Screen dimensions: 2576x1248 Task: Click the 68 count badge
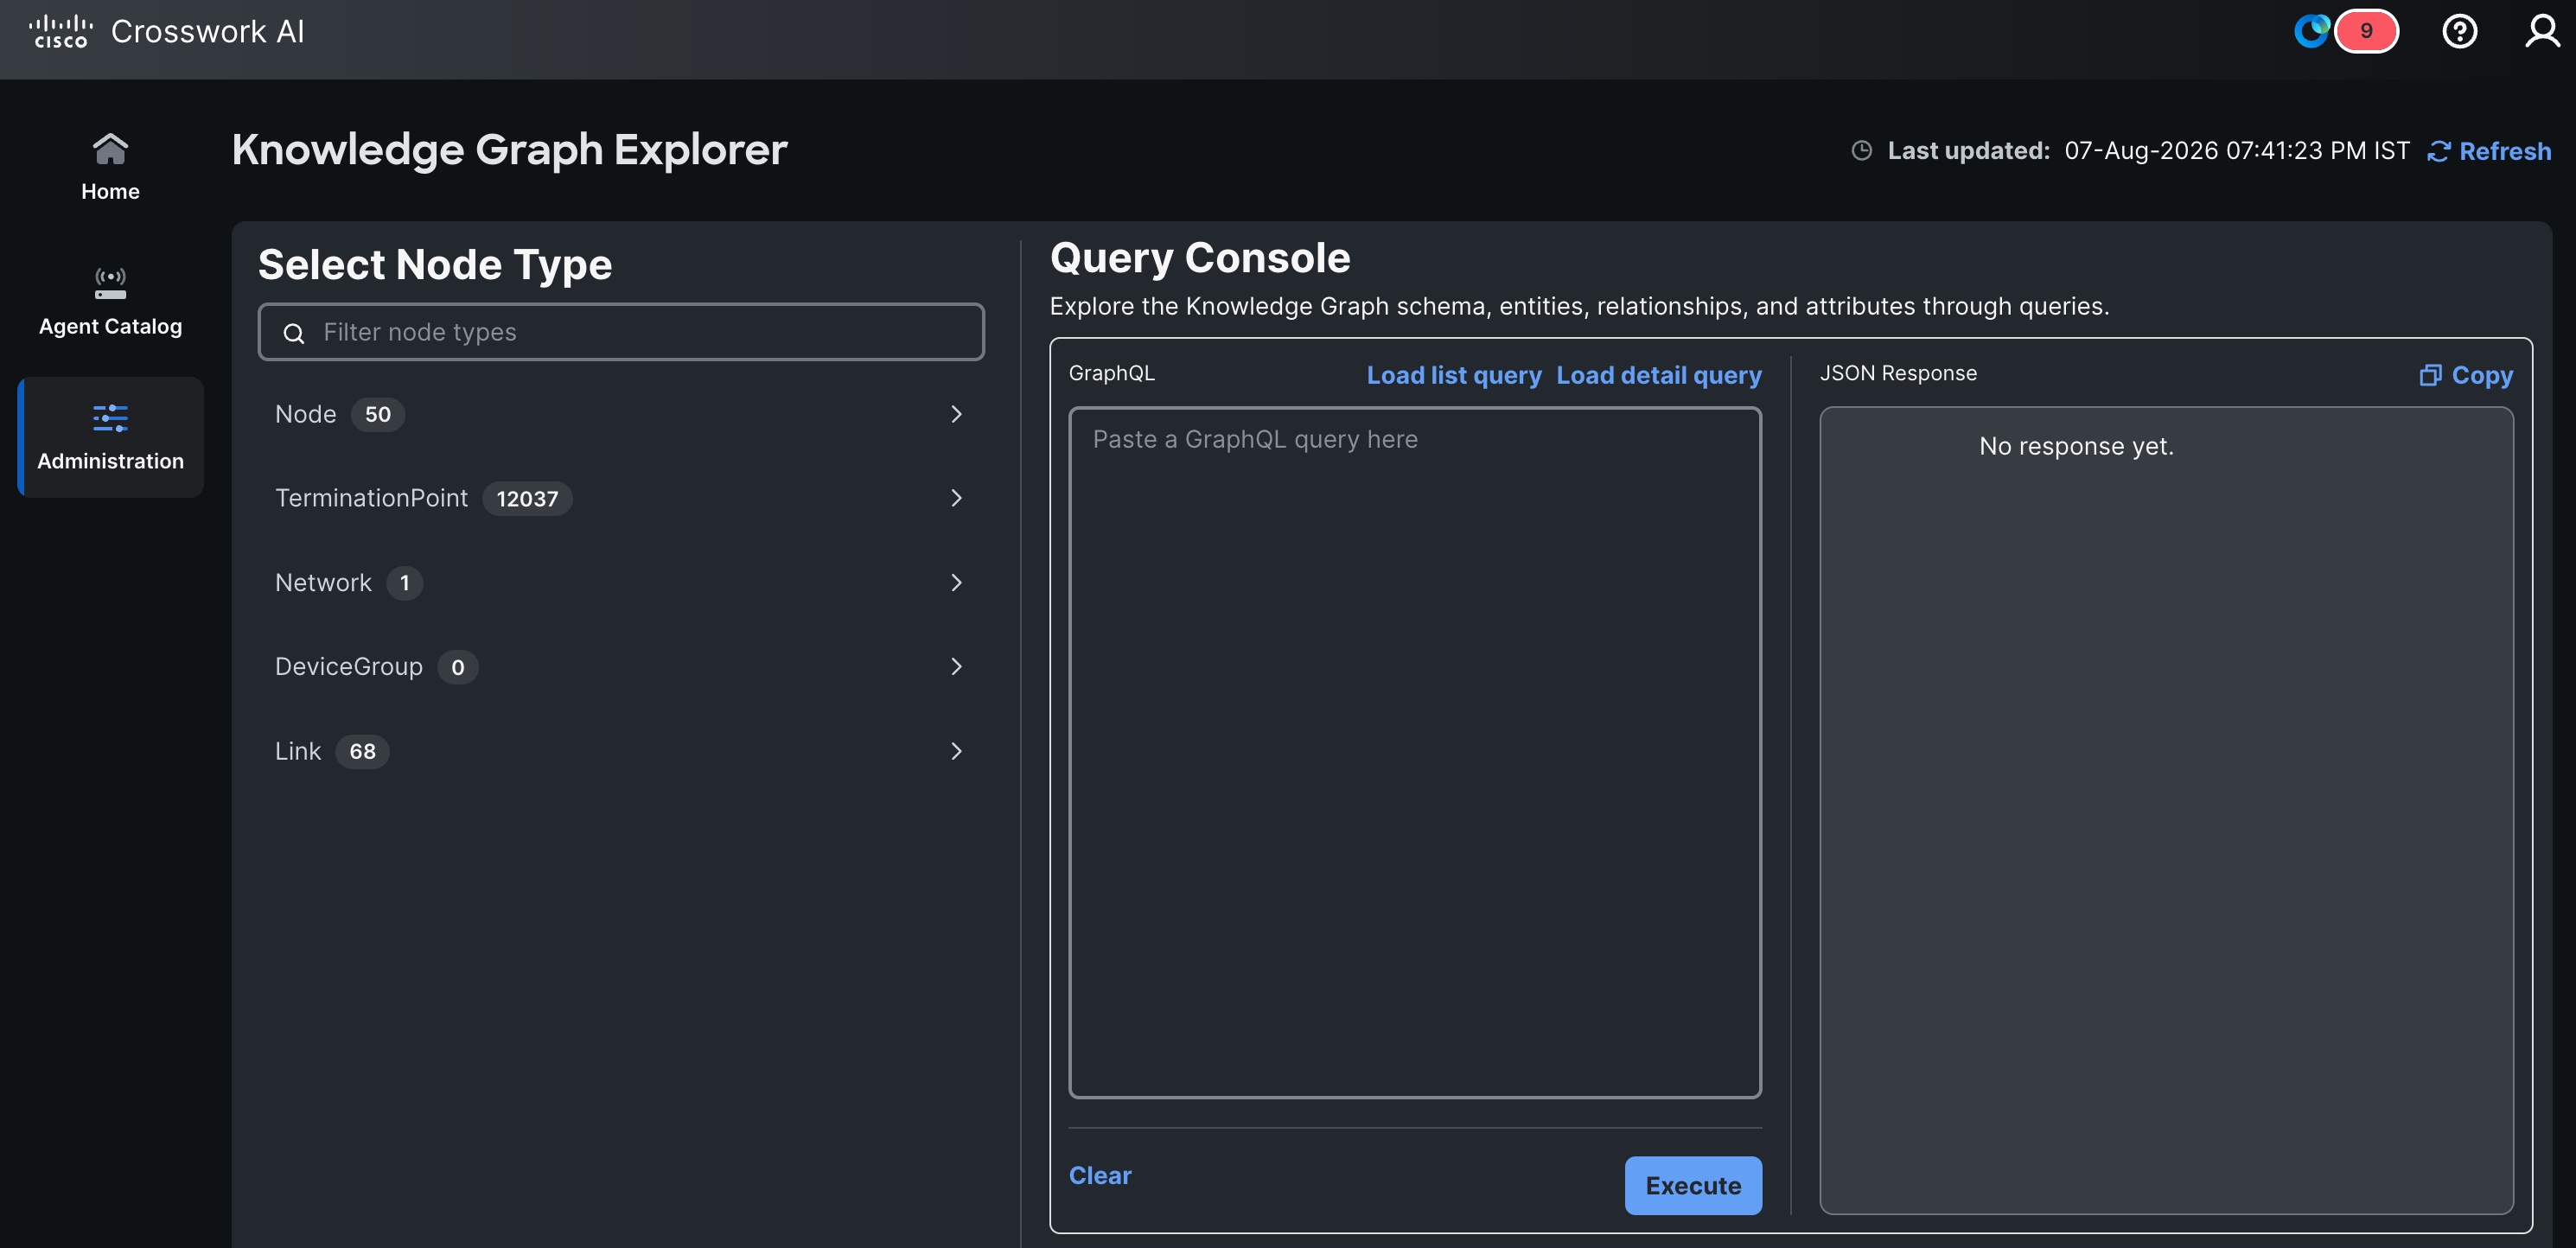click(x=362, y=752)
